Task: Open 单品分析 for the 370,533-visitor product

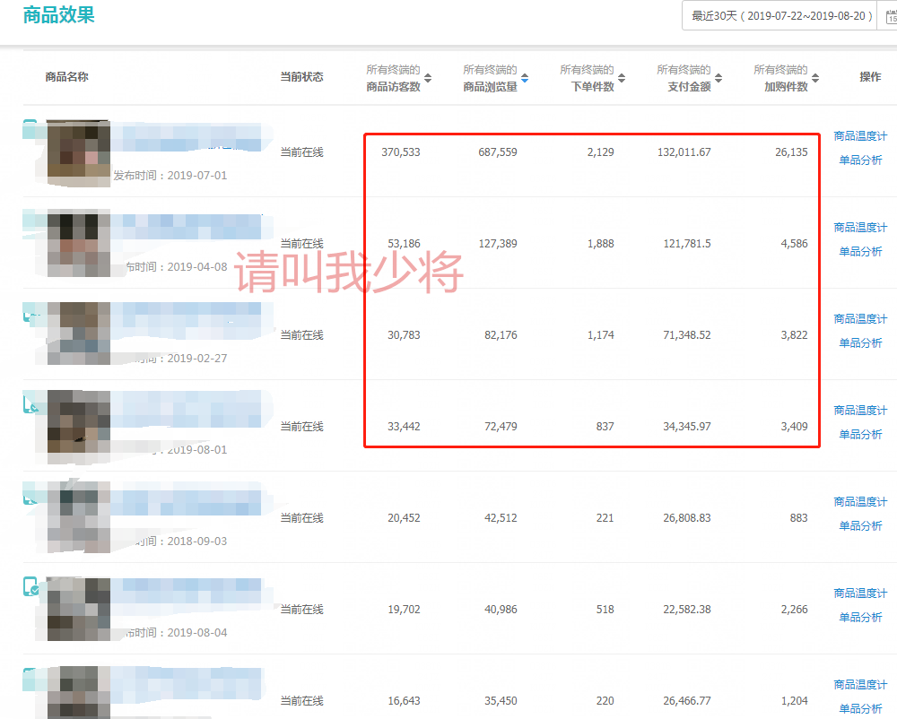Action: pyautogui.click(x=860, y=160)
